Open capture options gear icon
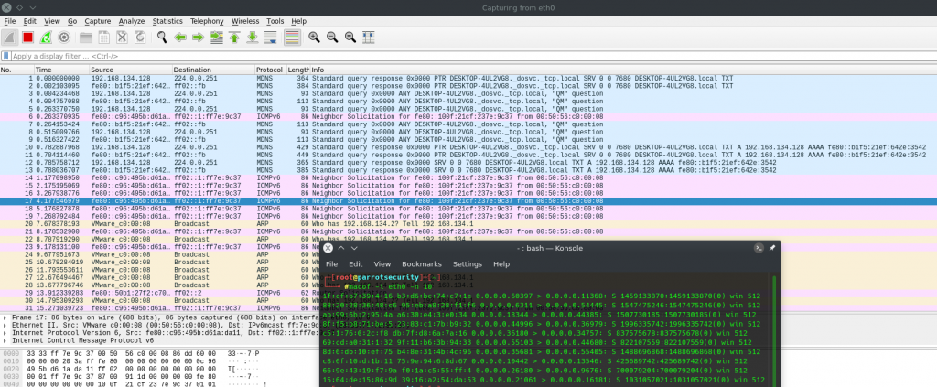Image resolution: width=937 pixels, height=387 pixels. click(63, 37)
